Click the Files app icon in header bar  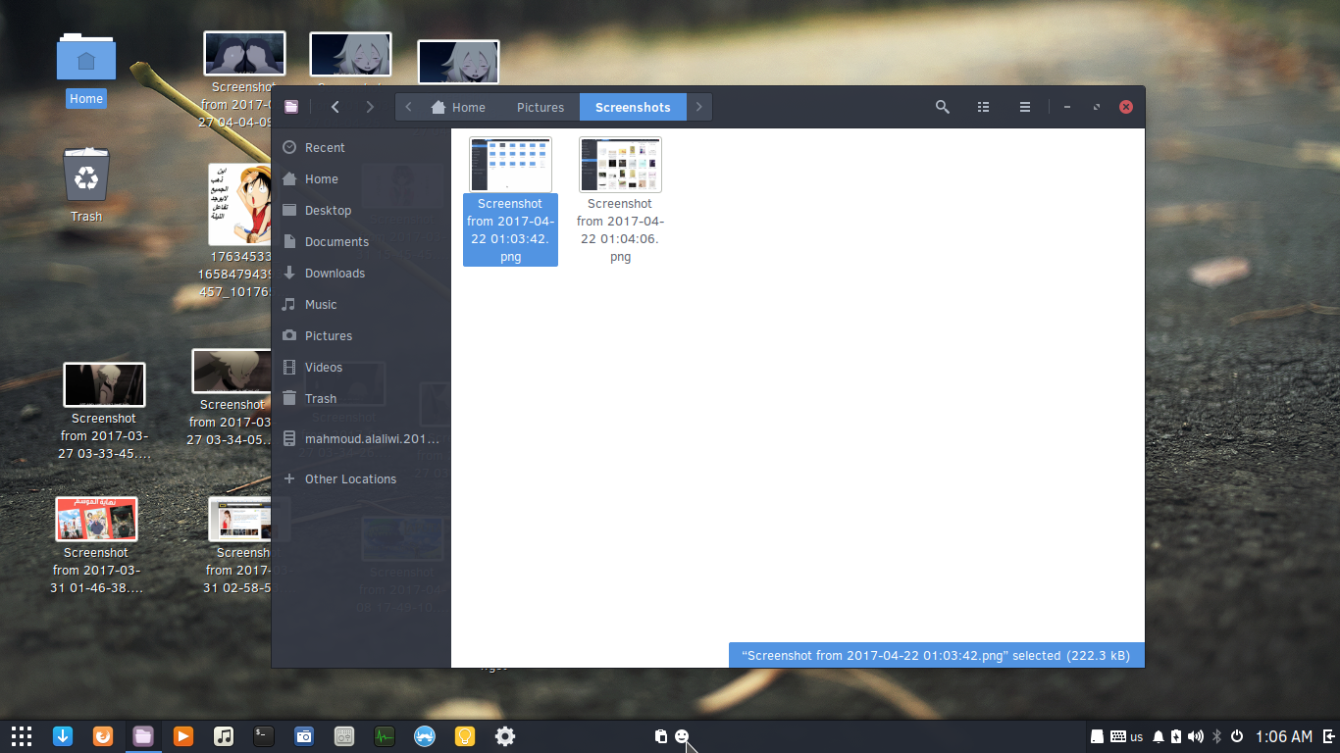291,107
